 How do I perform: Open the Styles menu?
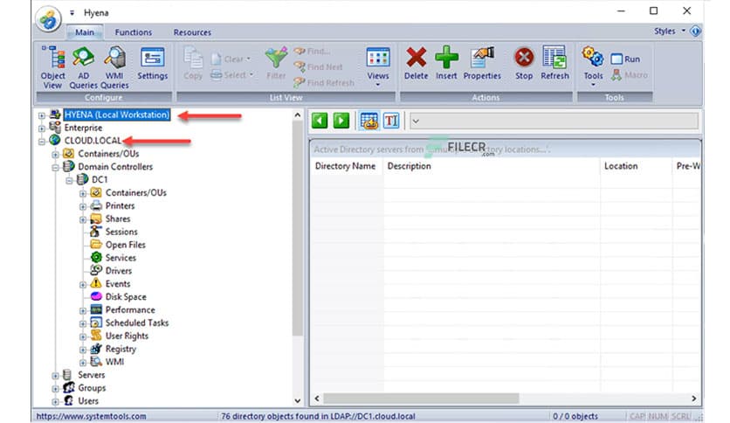(x=670, y=31)
